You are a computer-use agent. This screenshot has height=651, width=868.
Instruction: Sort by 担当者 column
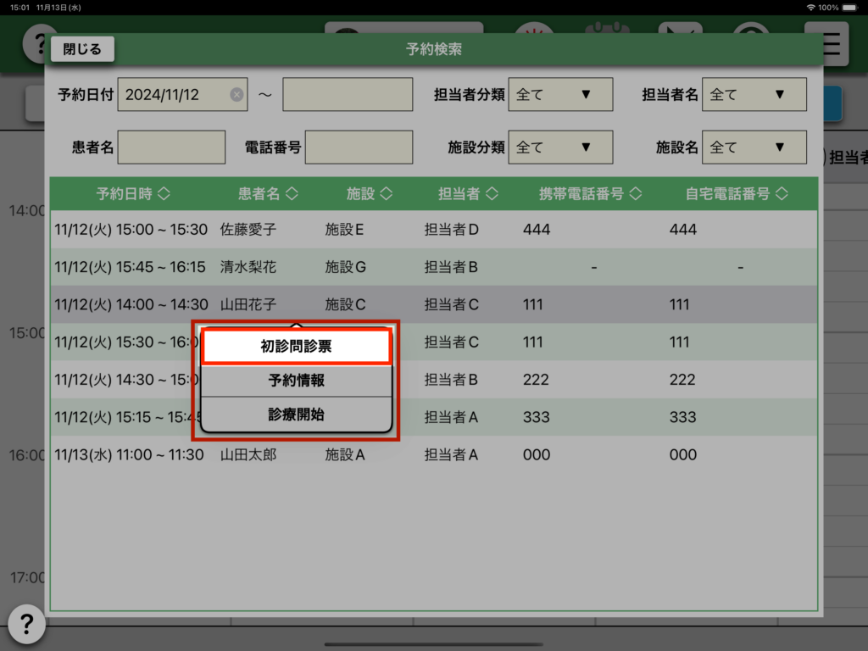(467, 194)
